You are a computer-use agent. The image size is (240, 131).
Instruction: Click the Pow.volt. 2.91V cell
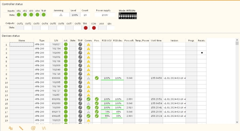click(129, 108)
